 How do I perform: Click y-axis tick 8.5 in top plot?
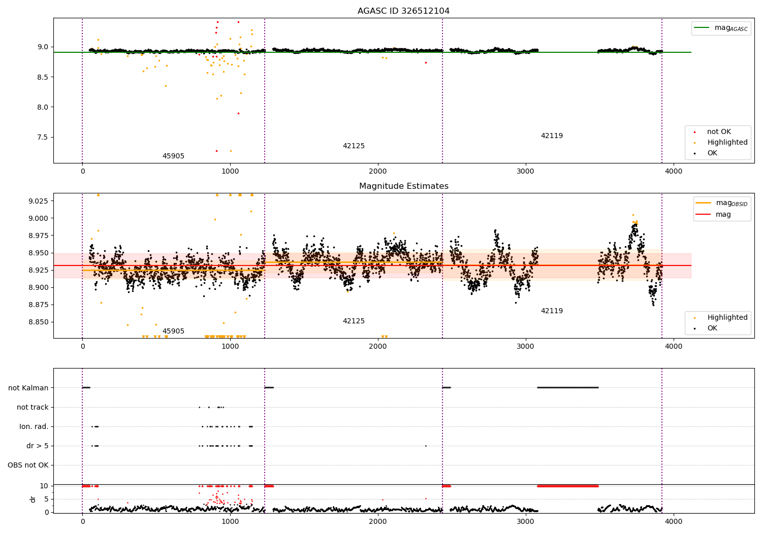point(42,77)
